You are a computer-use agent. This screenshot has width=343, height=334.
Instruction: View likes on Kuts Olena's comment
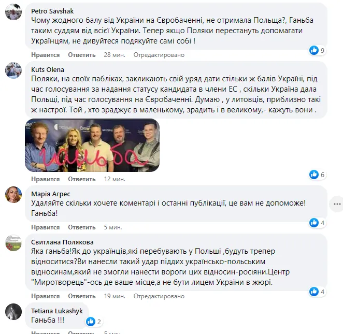(317, 175)
